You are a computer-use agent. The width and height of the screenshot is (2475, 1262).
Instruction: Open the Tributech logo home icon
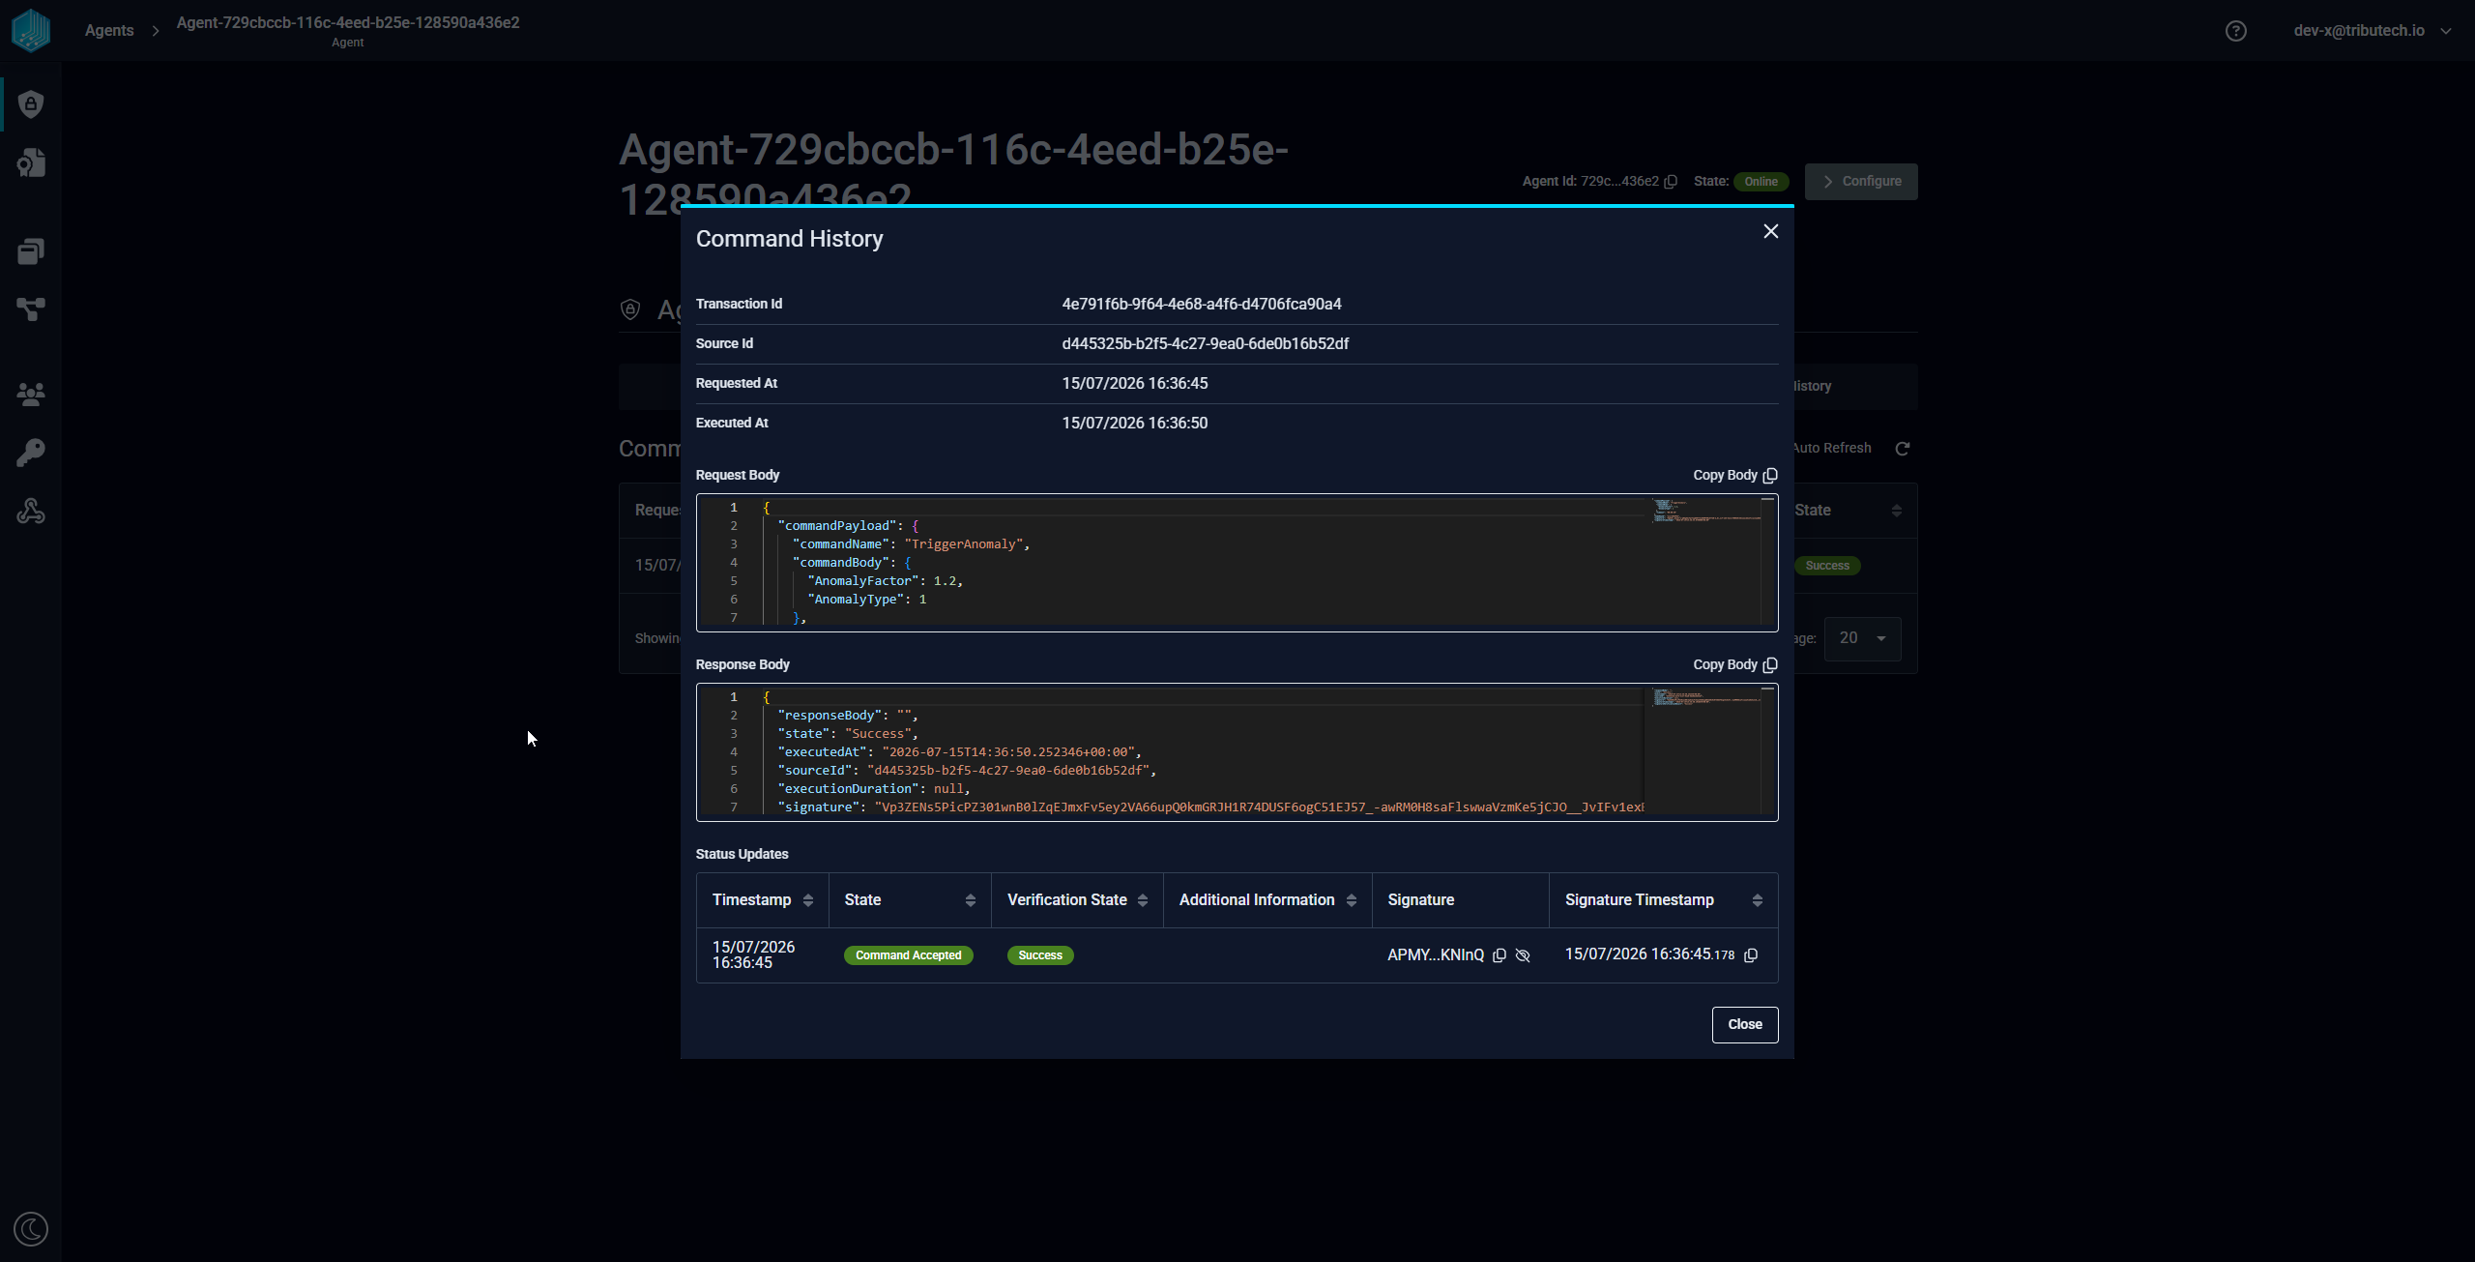pos(31,30)
